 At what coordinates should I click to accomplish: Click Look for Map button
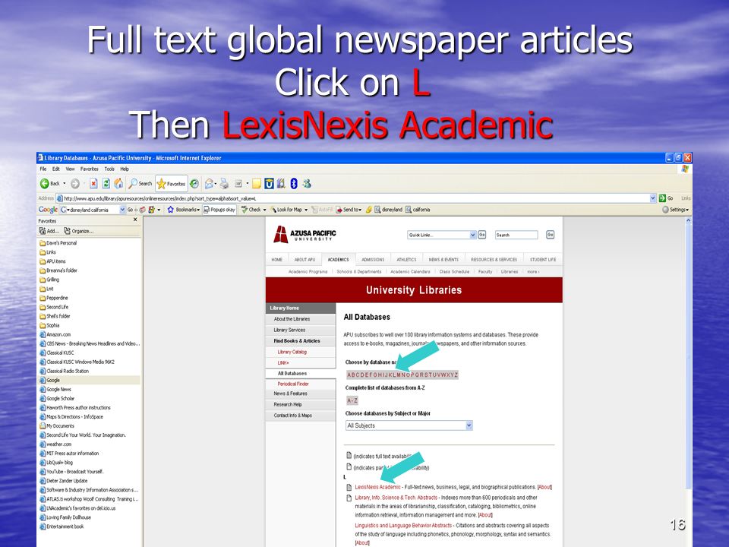[289, 210]
